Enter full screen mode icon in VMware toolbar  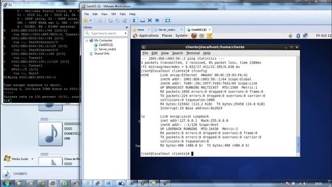[x=150, y=21]
